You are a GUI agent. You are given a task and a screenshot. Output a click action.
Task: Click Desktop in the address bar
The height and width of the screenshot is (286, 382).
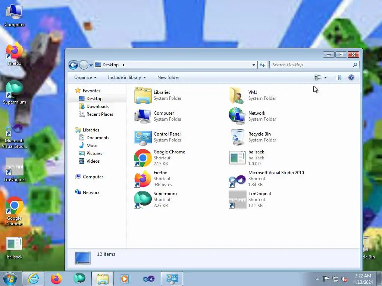click(110, 65)
